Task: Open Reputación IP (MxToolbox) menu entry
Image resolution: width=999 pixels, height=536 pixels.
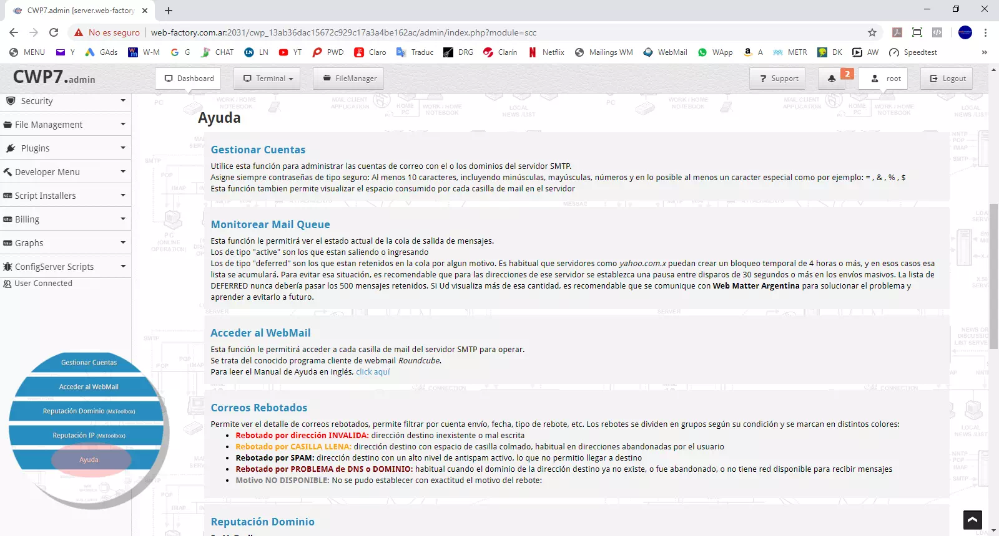Action: click(x=89, y=436)
